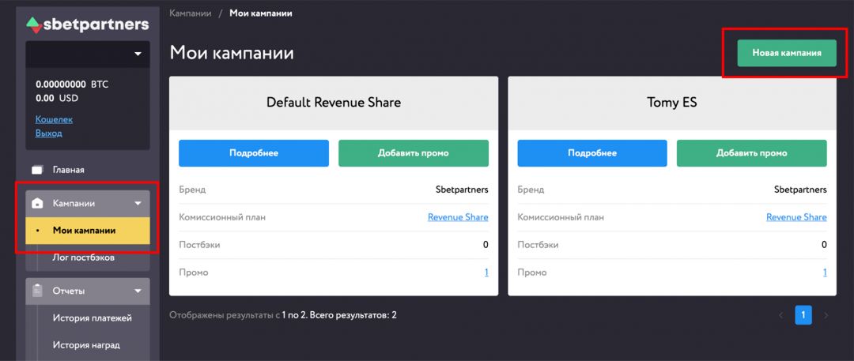Click the results count text at bottom
This screenshot has width=854, height=361.
pyautogui.click(x=282, y=315)
